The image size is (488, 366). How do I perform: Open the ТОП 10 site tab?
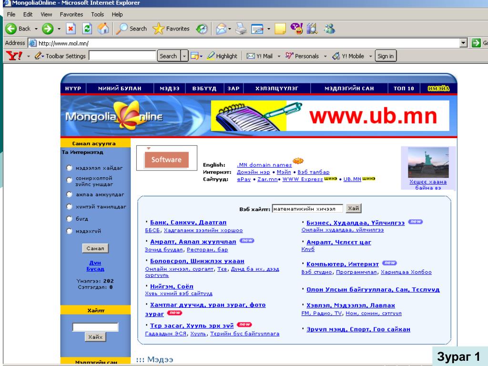coord(404,88)
